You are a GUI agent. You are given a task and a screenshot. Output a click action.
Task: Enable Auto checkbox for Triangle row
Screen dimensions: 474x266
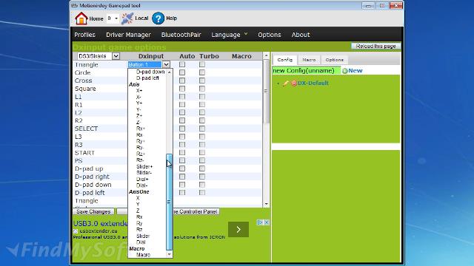(182, 64)
